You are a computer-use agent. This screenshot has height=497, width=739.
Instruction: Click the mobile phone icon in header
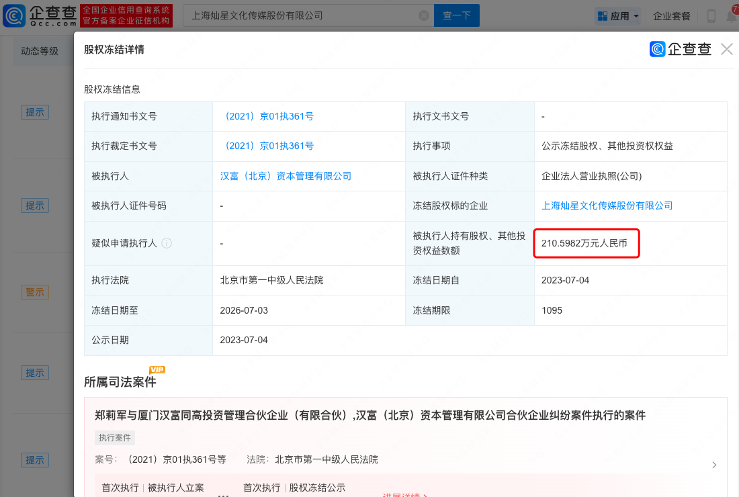click(x=711, y=16)
